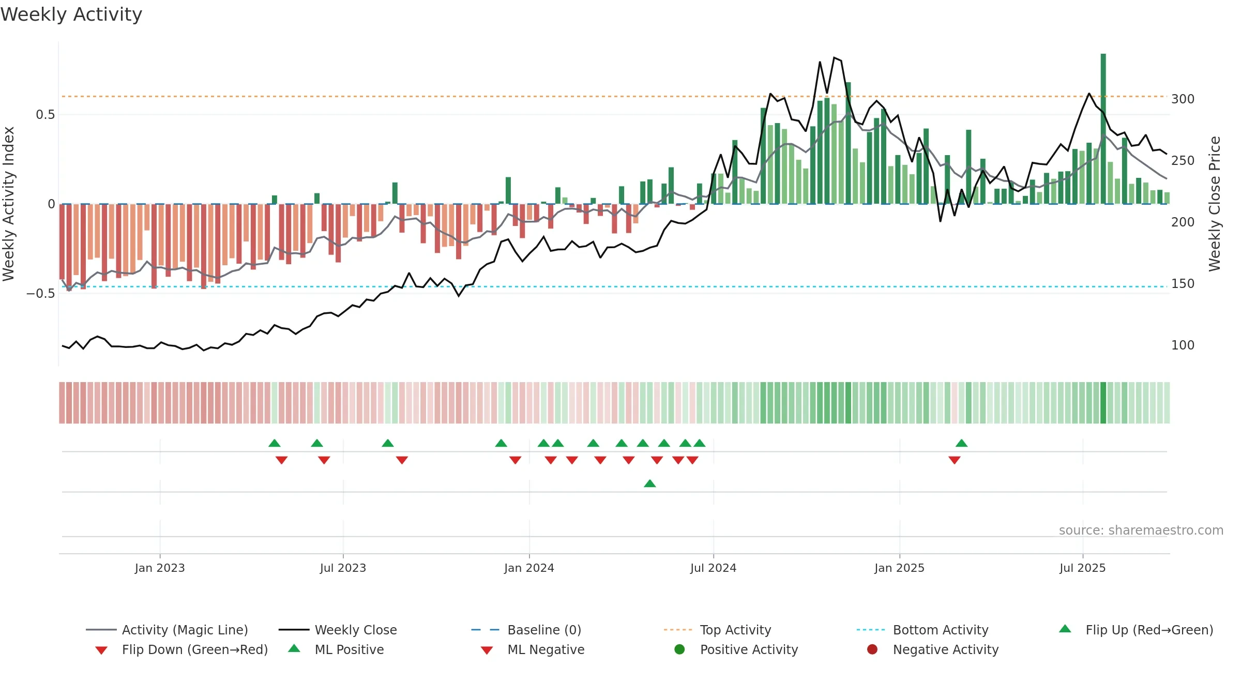Click the lone flip-up triangle after Jan 2025

click(x=962, y=443)
